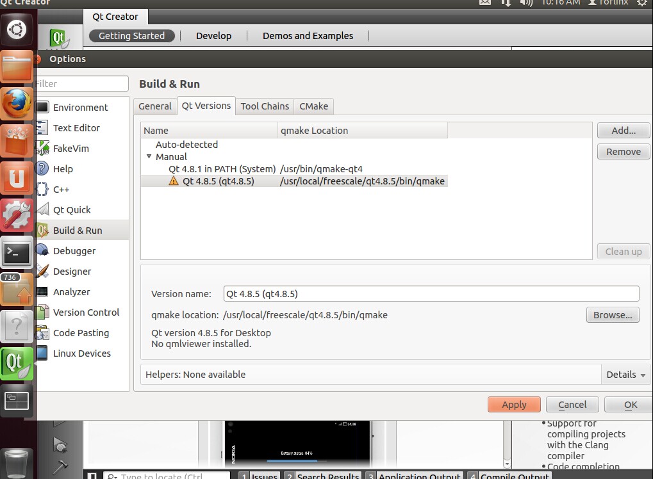Screen dimensions: 653x479
Task: Switch to Qt Versions tab
Action: (x=206, y=106)
